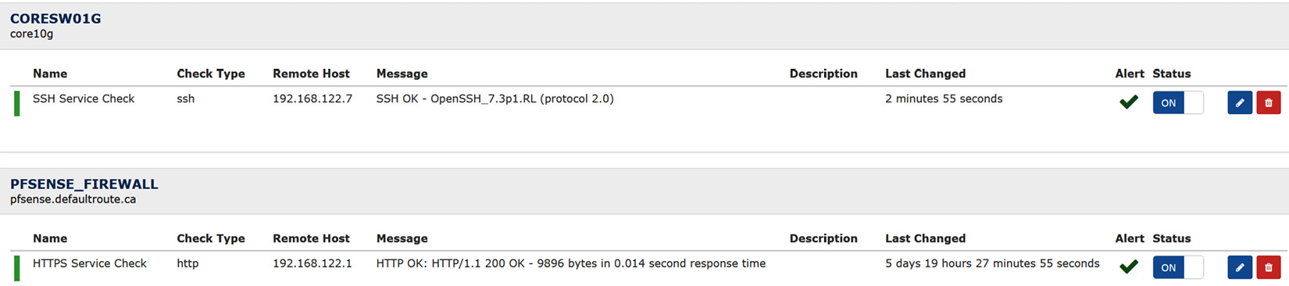Toggle the HTTPS Service Check ON switch
Screen dimensions: 1289x286
click(x=1178, y=267)
